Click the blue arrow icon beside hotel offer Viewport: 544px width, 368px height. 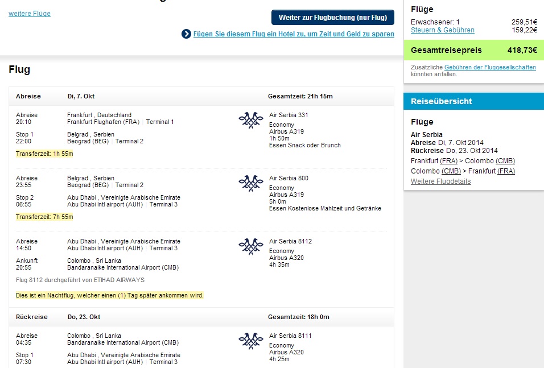pyautogui.click(x=186, y=34)
